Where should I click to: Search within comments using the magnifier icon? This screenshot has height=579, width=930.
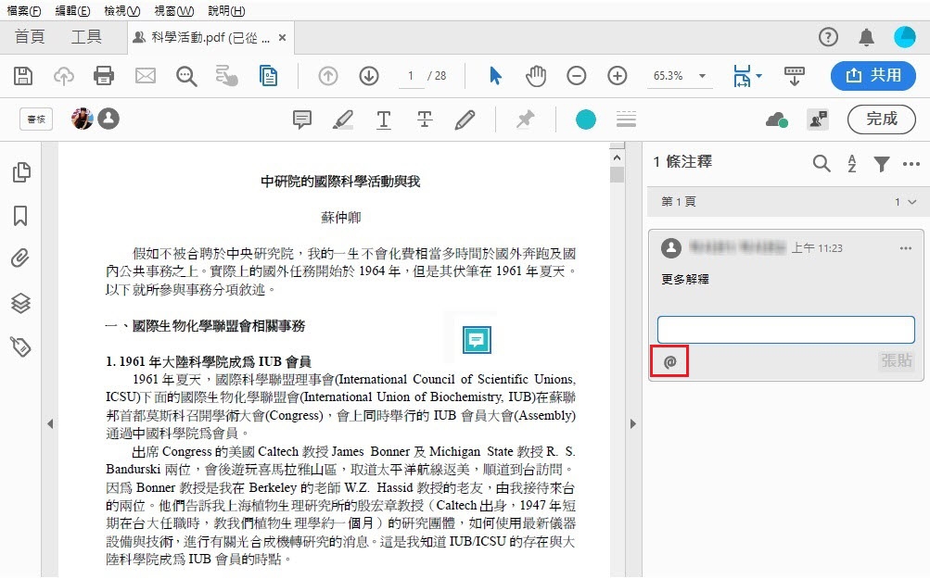(x=821, y=162)
